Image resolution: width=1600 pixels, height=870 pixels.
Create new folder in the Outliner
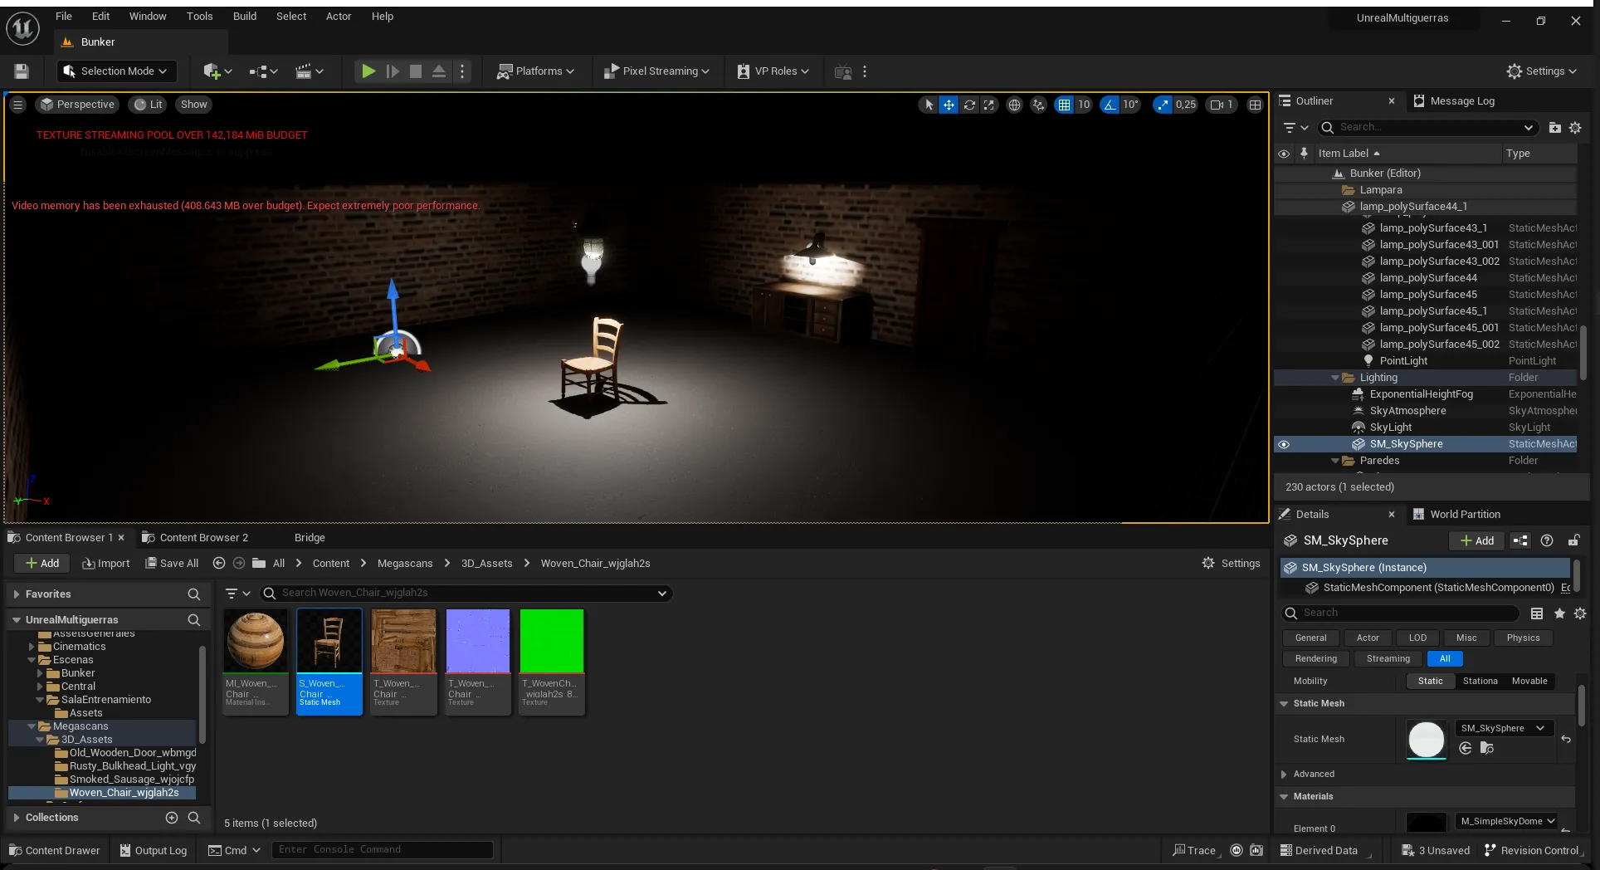coord(1554,127)
